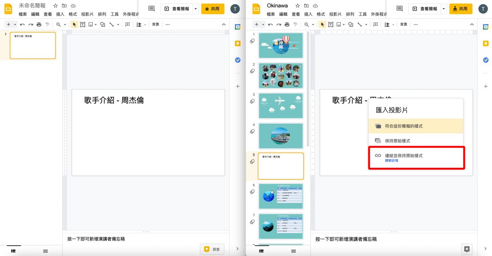
Task: Open the new slide layout dropdown in the Okinawa window
Action: coord(263,25)
